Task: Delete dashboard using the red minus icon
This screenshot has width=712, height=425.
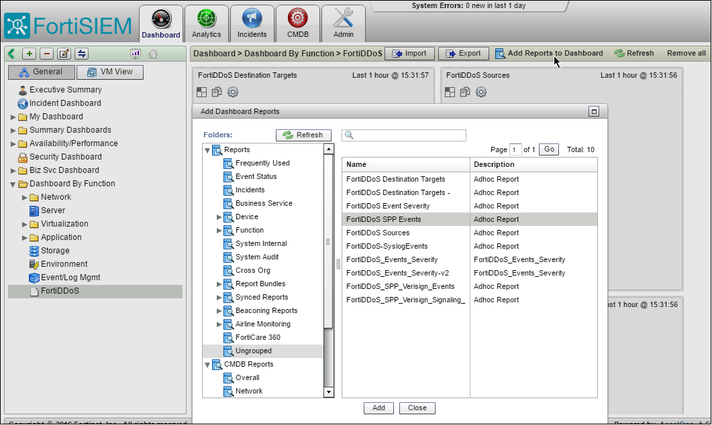Action: coord(47,53)
